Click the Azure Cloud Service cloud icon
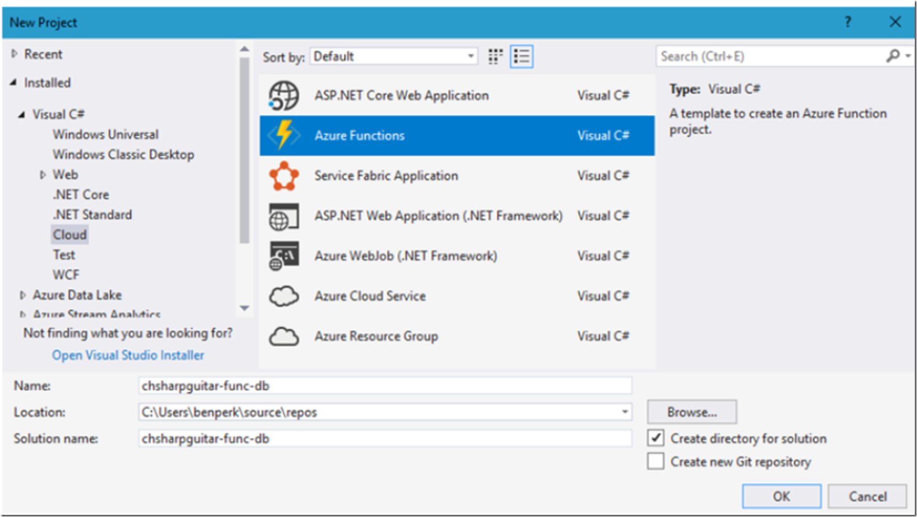 click(284, 296)
